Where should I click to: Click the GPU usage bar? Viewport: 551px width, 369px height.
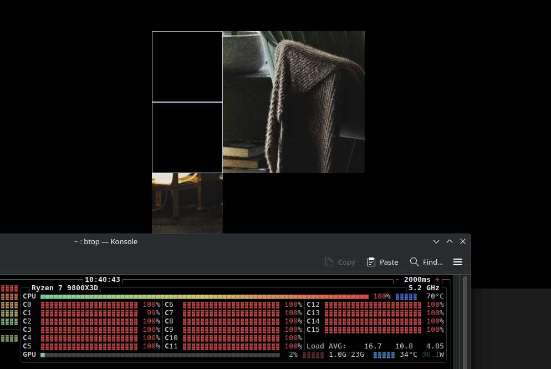[x=160, y=355]
